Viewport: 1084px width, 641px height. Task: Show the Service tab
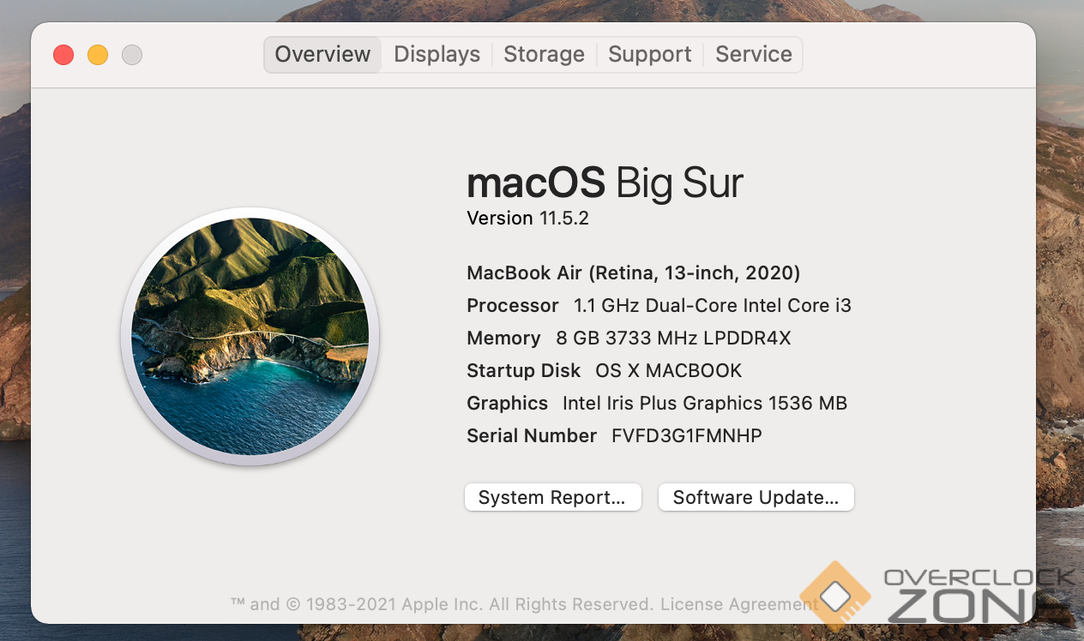click(753, 55)
